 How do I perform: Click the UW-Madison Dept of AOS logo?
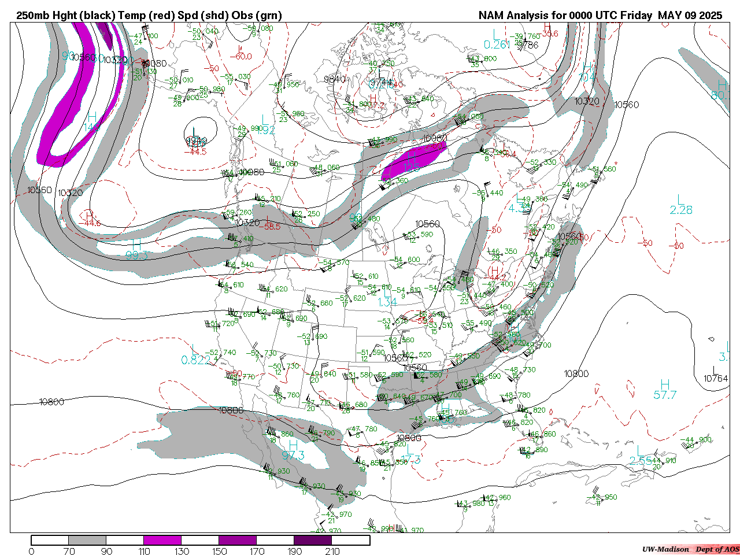tap(690, 549)
